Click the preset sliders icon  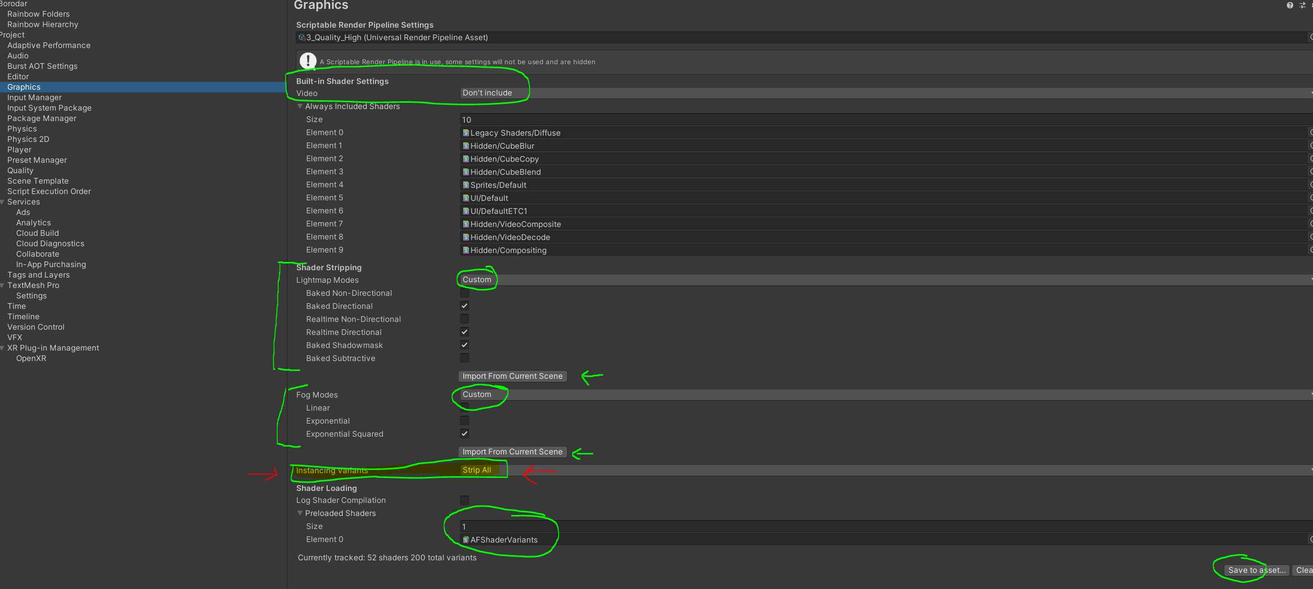(x=1302, y=5)
